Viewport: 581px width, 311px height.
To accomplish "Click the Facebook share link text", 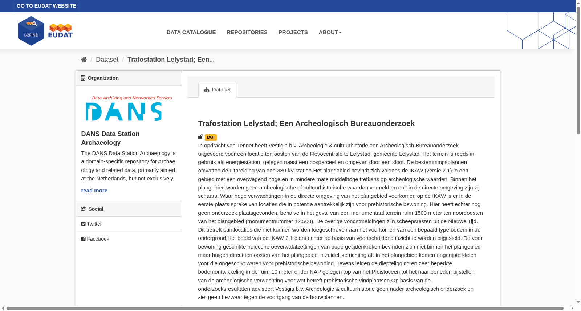I will (x=98, y=239).
